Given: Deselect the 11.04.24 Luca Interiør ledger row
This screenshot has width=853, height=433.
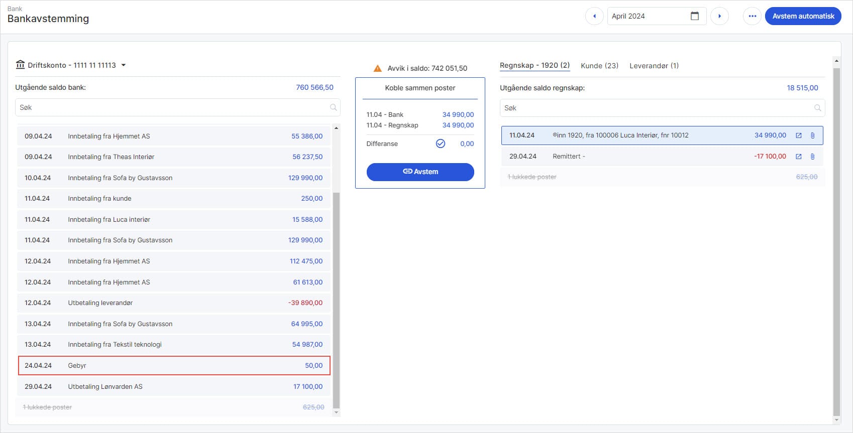Looking at the screenshot, I should coord(648,135).
